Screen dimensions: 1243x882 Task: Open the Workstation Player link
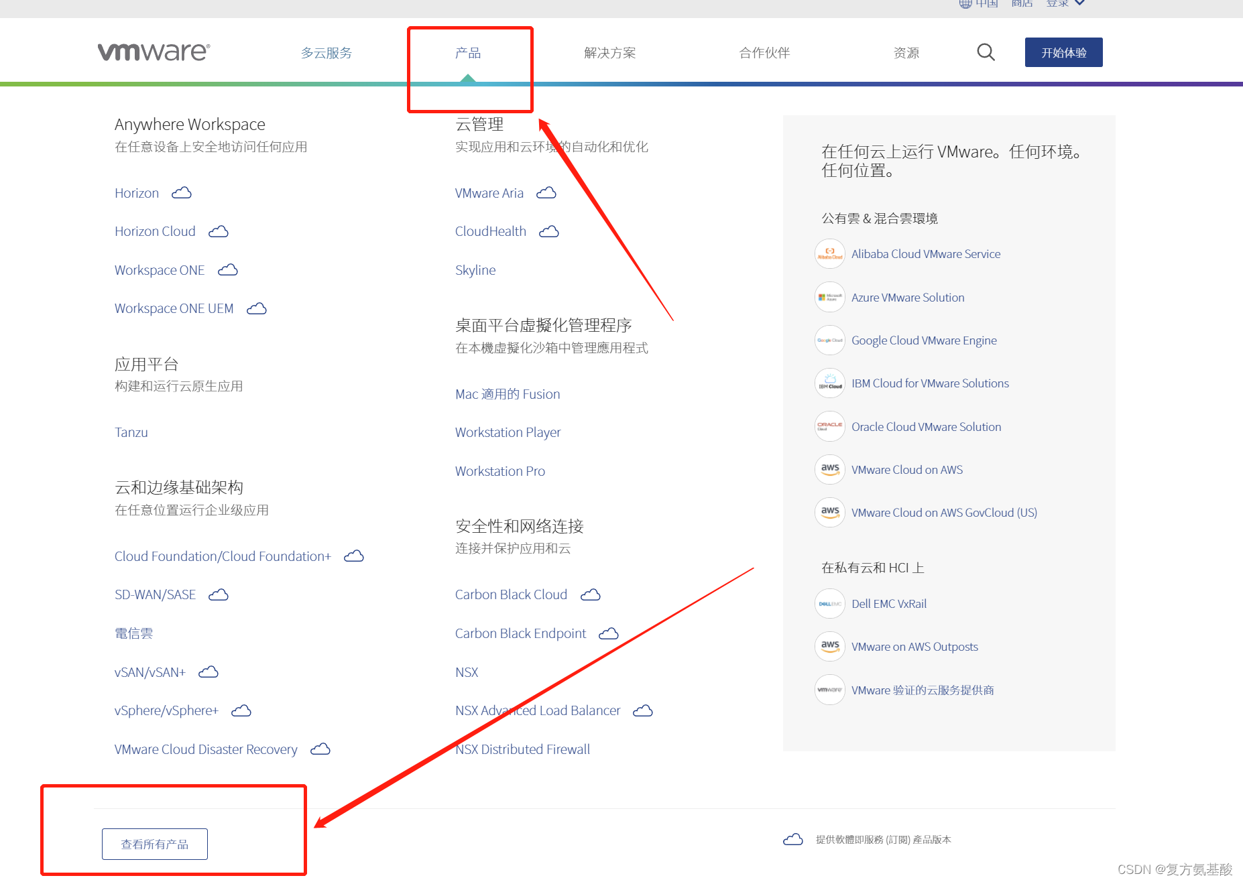click(x=508, y=432)
